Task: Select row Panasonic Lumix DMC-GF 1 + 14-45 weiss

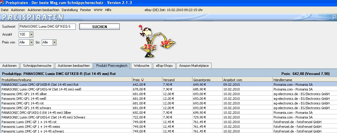Action: pos(169,127)
